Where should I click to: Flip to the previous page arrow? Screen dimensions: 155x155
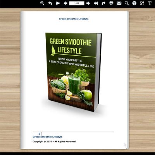[65, 3]
